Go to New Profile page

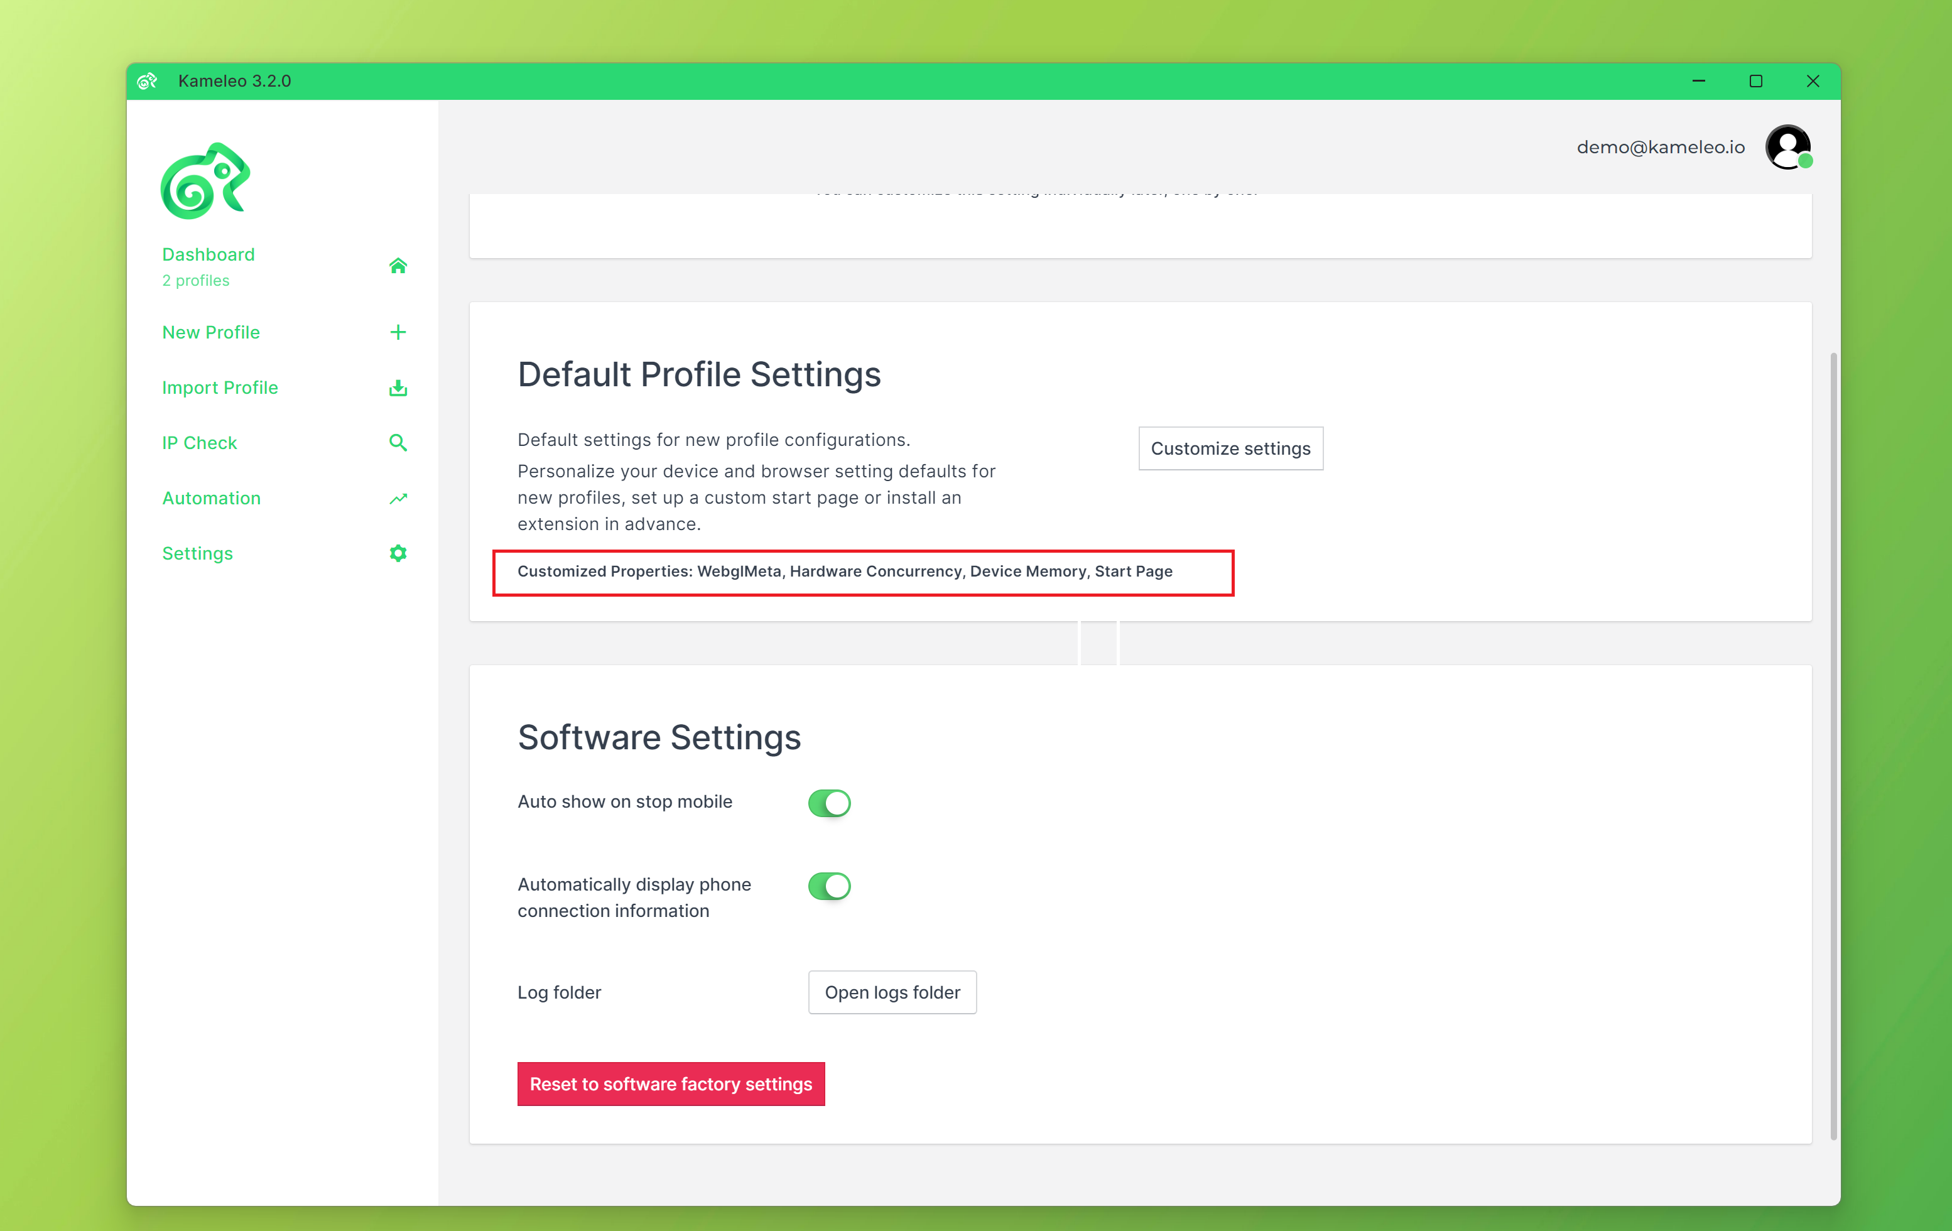[211, 332]
